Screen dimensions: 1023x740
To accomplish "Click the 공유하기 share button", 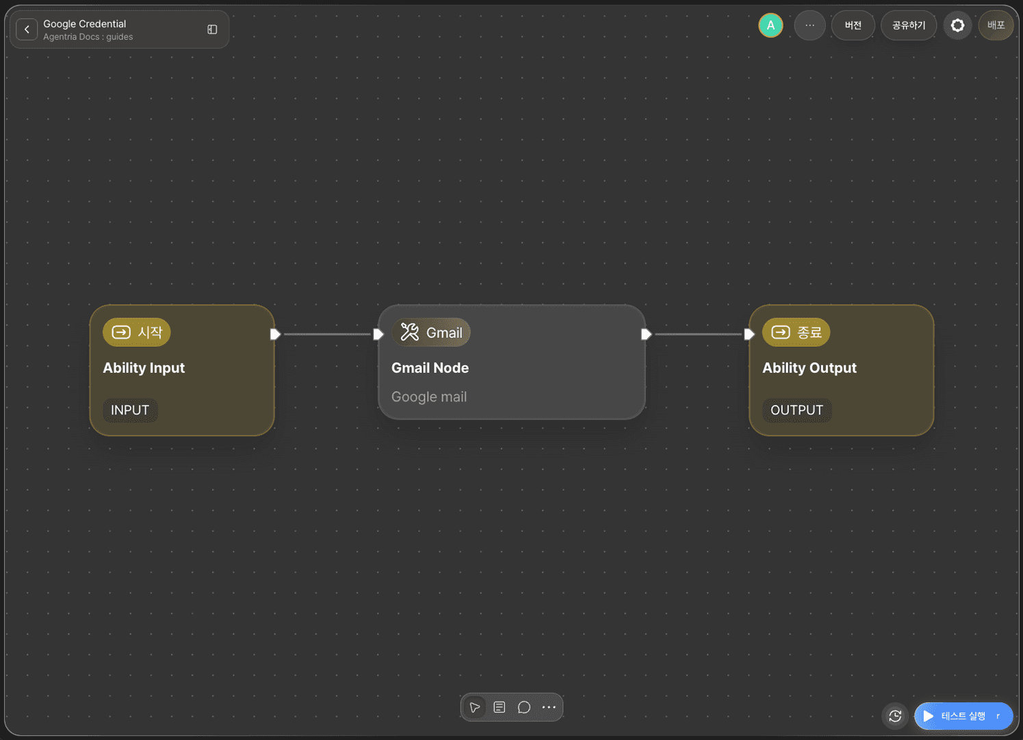I will point(908,25).
